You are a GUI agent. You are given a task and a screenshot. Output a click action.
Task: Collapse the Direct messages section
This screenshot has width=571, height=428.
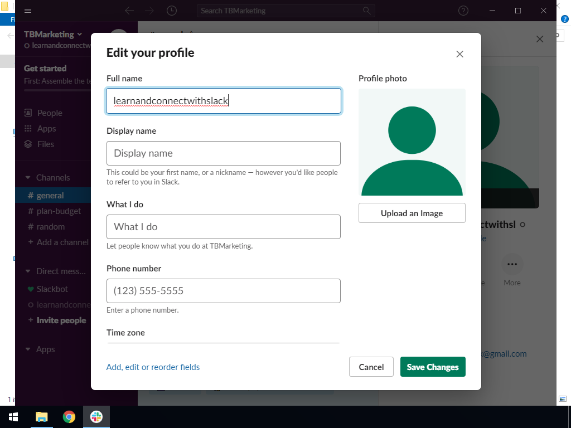pos(28,271)
